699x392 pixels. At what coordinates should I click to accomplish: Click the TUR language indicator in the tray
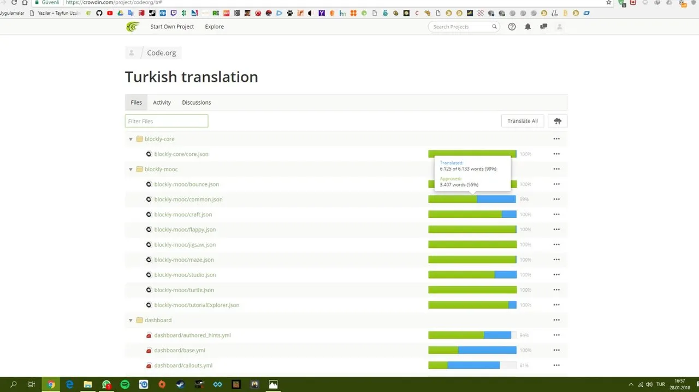click(660, 384)
